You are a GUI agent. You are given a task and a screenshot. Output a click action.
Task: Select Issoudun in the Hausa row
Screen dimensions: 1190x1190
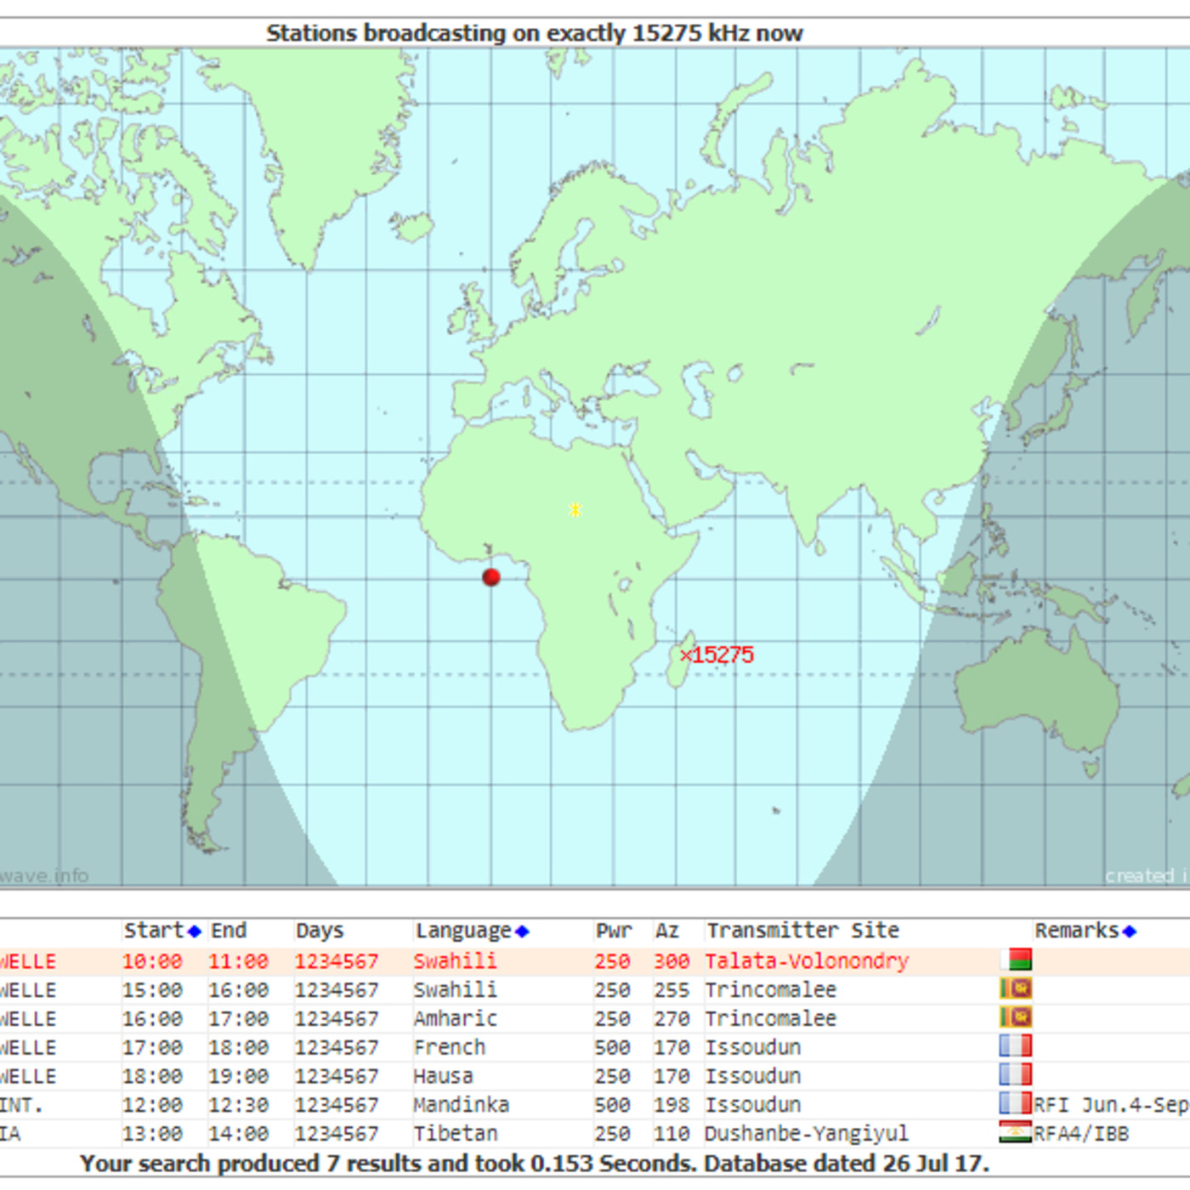pos(752,1076)
